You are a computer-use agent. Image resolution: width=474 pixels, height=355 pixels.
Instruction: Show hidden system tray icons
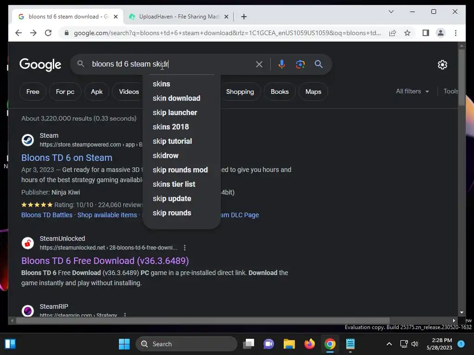[389, 344]
